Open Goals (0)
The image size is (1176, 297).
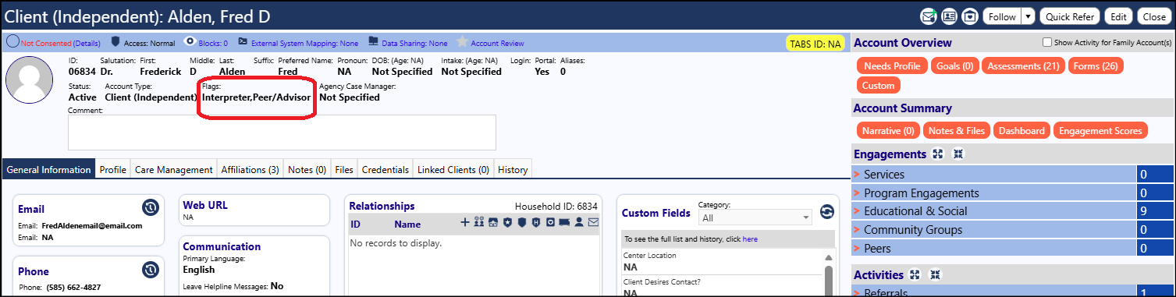point(954,66)
